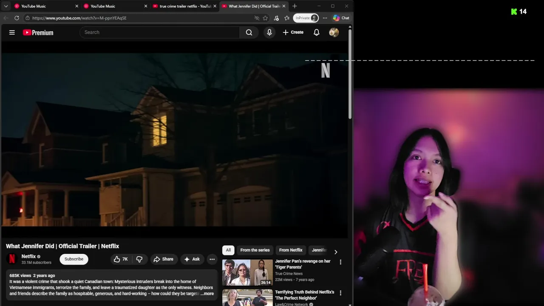Click the 33.1M subscribers text
Screen dimensions: 544x306
(37, 263)
